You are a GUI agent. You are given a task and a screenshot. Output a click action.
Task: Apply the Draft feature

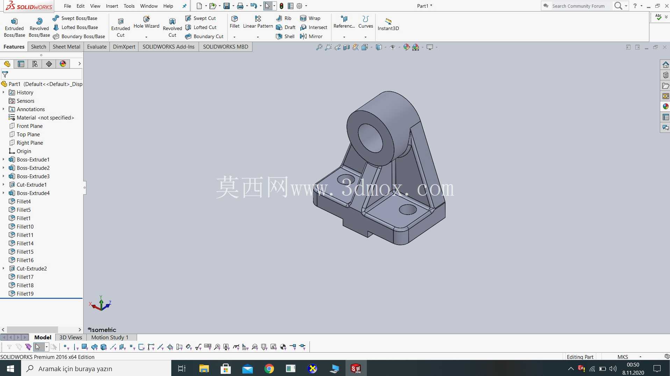tap(286, 27)
